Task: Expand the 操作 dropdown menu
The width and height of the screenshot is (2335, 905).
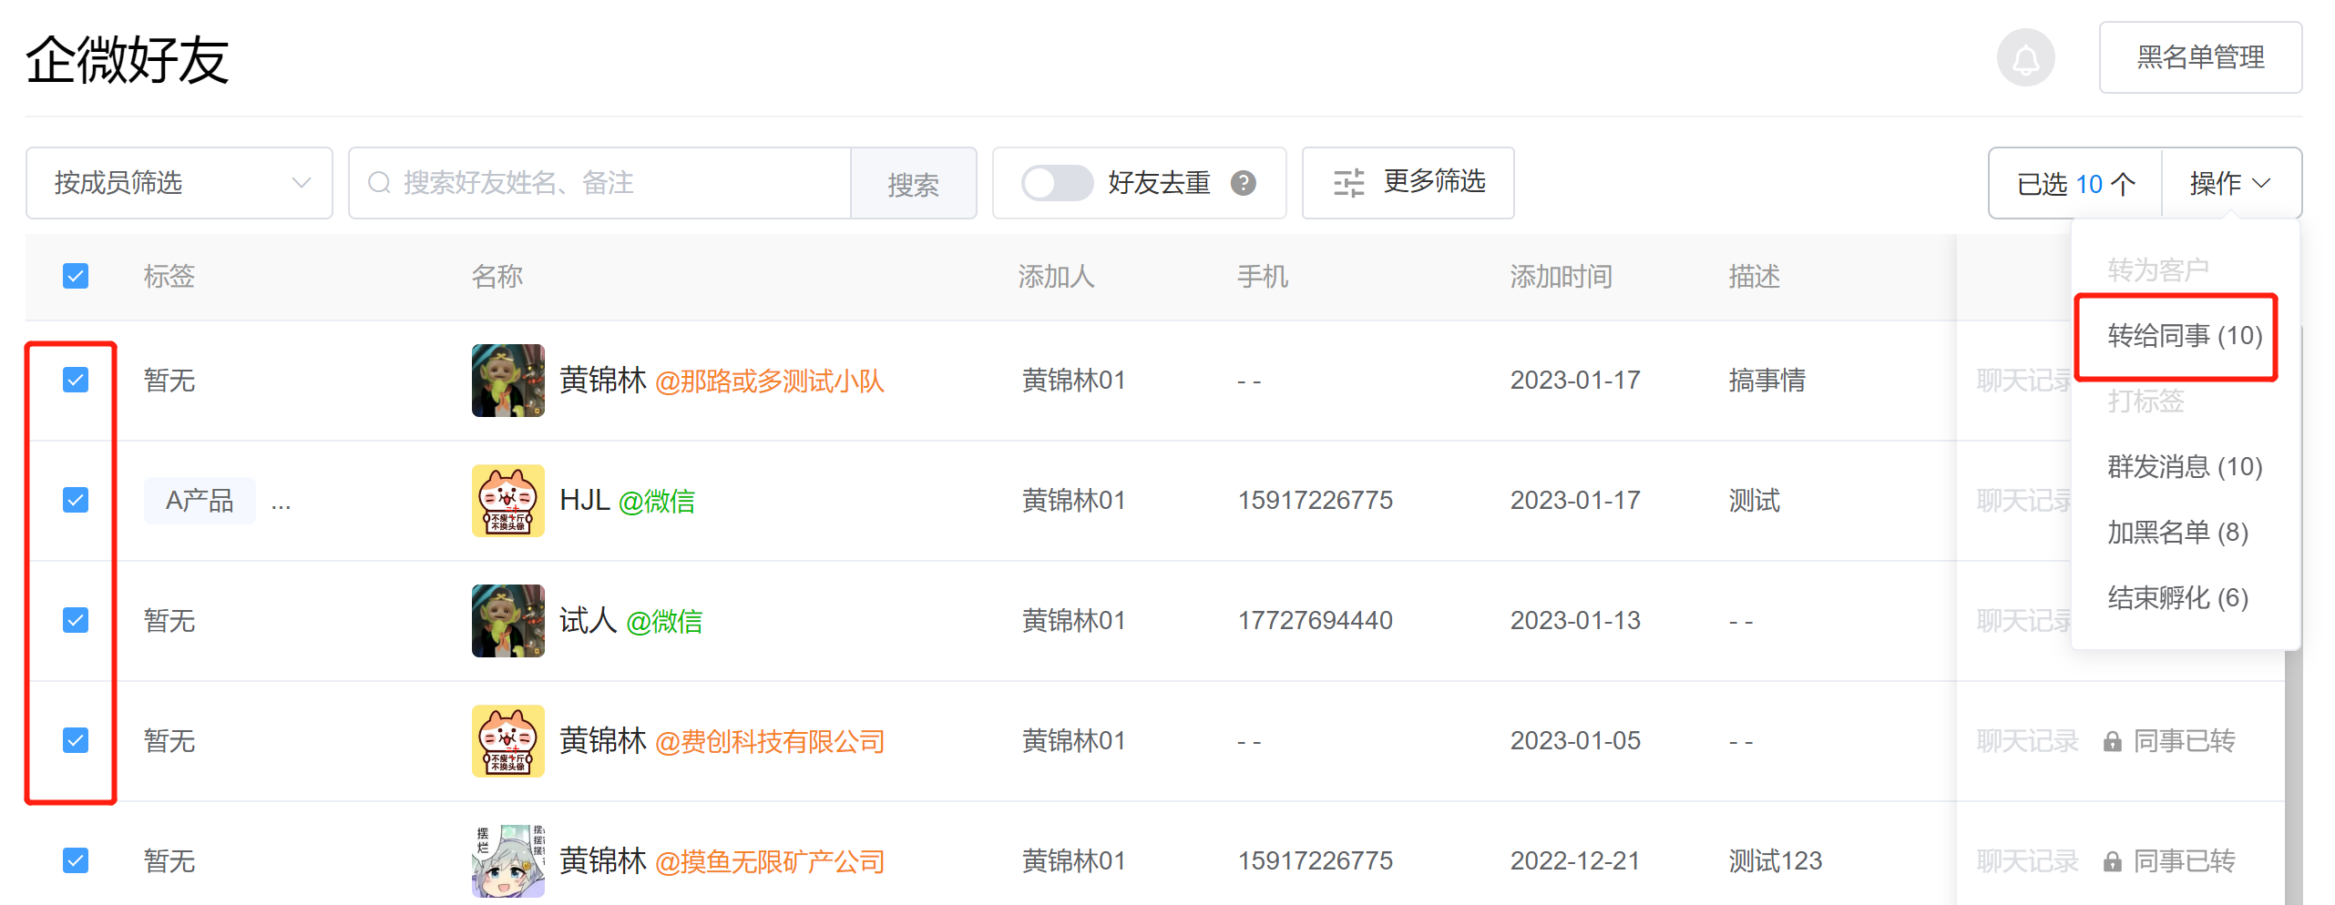Action: tap(2230, 183)
